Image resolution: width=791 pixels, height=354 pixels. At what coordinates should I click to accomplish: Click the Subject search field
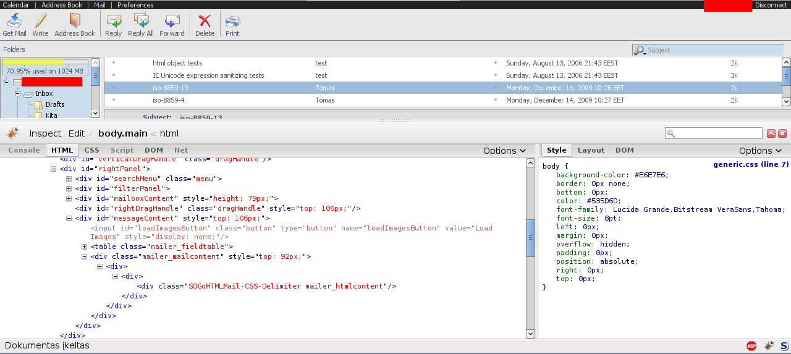point(711,50)
